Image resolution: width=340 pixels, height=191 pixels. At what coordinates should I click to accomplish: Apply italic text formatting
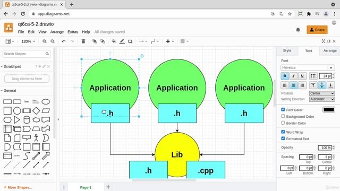click(293, 76)
